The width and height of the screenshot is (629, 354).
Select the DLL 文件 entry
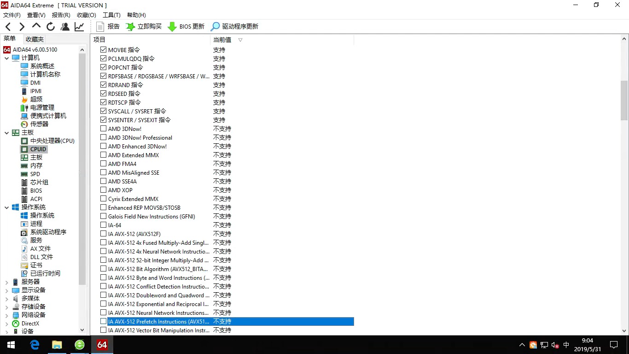click(37, 257)
